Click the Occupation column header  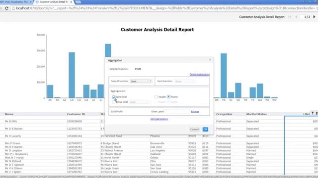coord(224,114)
